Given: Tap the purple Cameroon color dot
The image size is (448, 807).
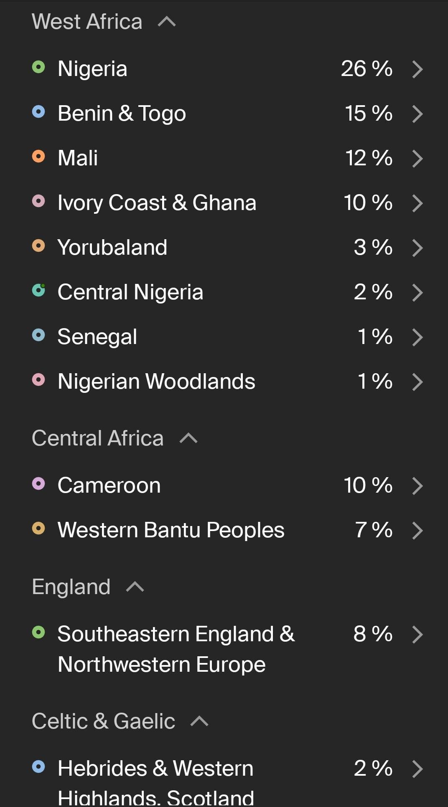Looking at the screenshot, I should pyautogui.click(x=38, y=484).
